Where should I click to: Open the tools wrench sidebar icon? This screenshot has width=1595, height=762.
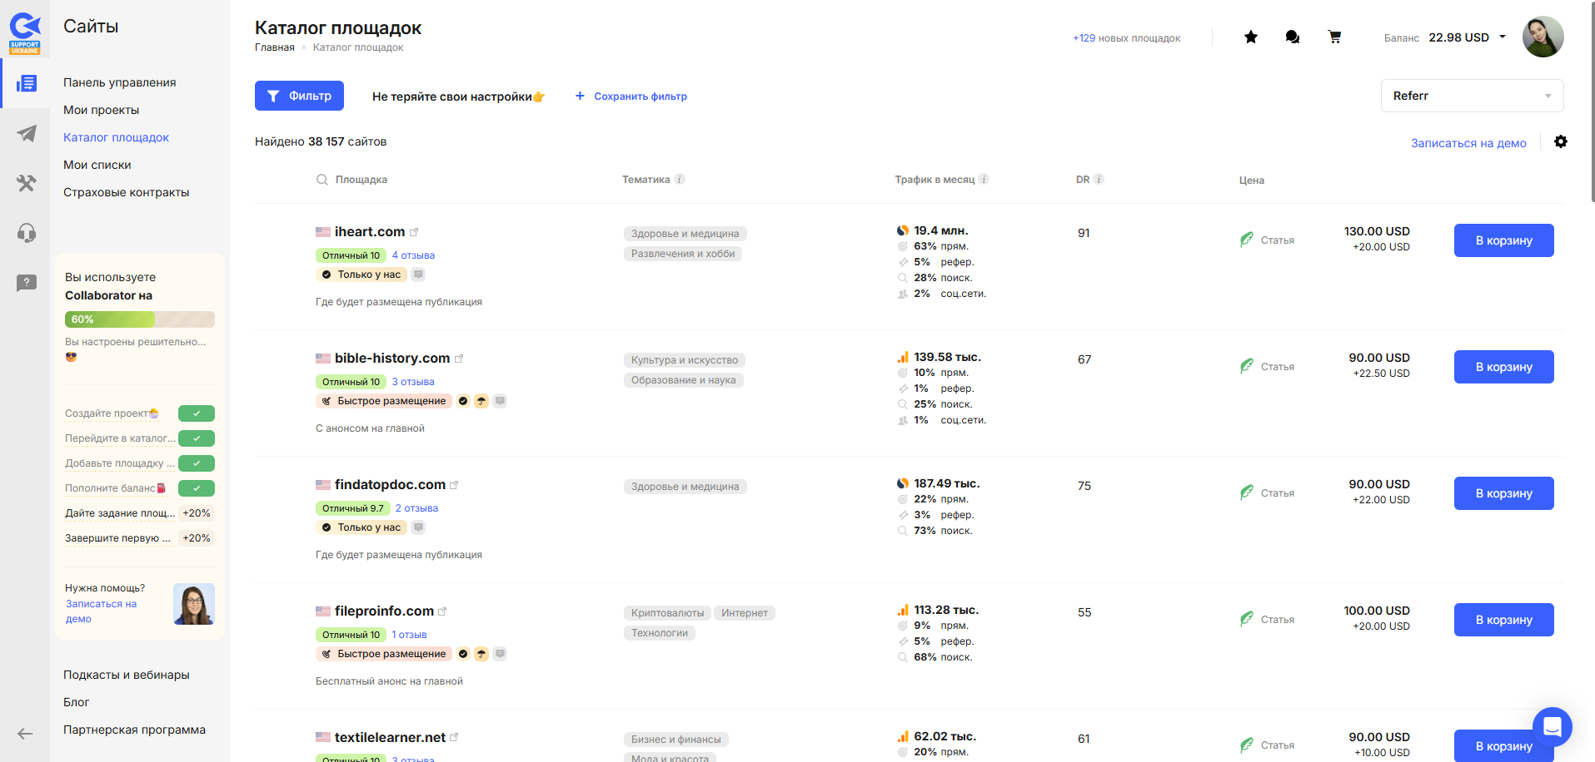(27, 183)
